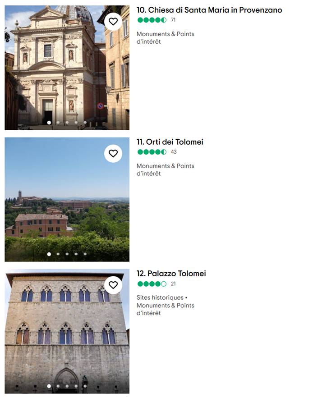Show second photo of Chiesa di Santa Maria
313x398 pixels.
(x=58, y=122)
